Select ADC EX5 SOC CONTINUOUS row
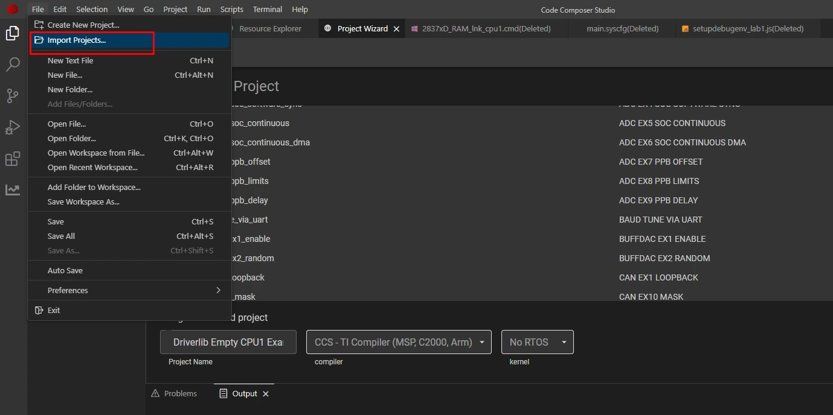Screen dimensions: 833x415 tap(489, 123)
